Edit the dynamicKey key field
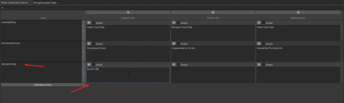Viewport: 344px width, 103px height. tap(41, 73)
